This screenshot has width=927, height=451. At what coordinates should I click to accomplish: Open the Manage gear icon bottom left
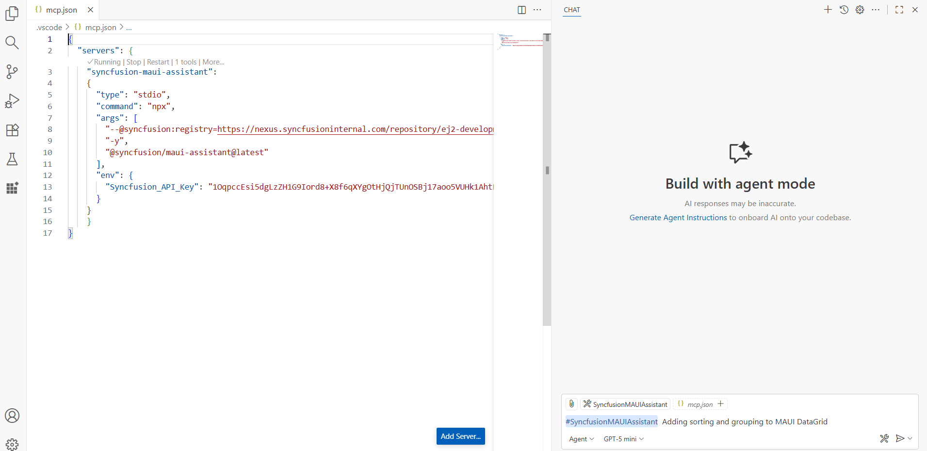point(12,444)
